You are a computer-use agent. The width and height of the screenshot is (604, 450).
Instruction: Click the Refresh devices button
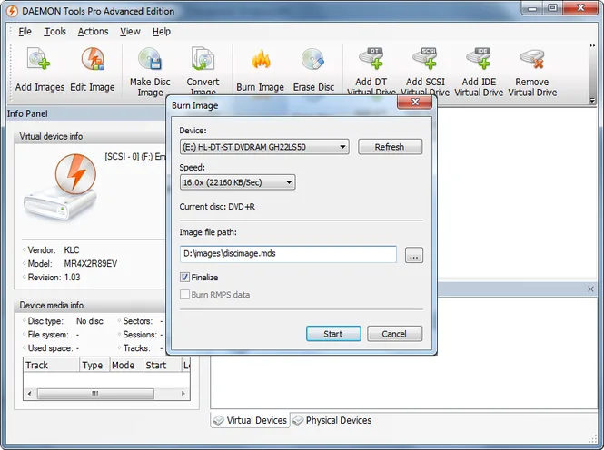click(390, 147)
